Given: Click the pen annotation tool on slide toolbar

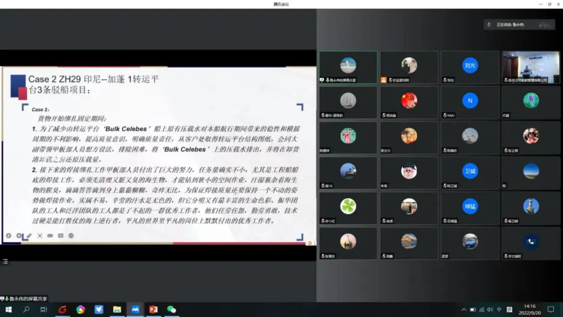Looking at the screenshot, I should [x=29, y=236].
